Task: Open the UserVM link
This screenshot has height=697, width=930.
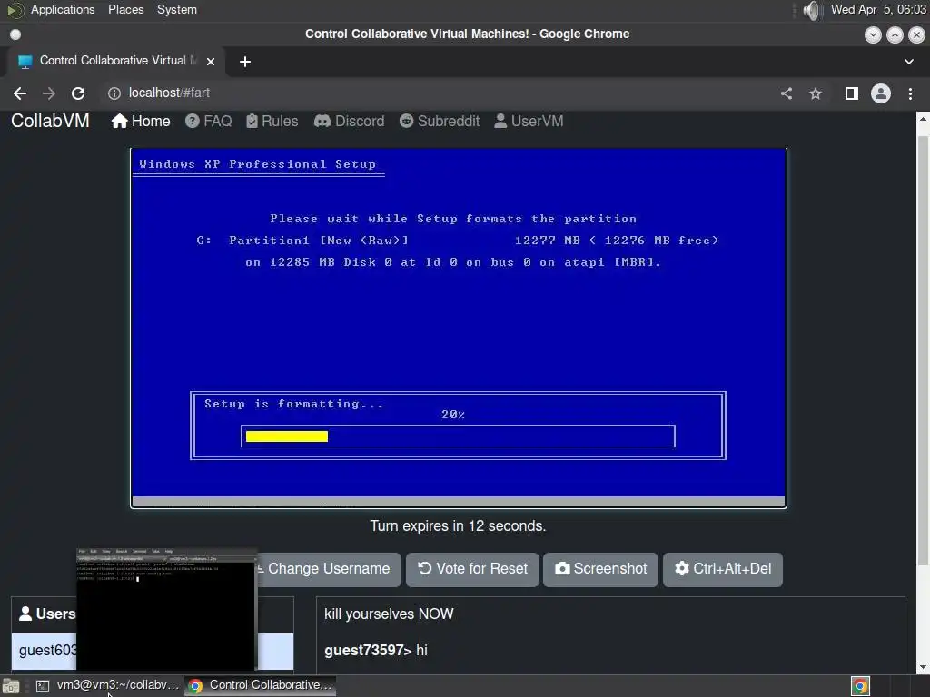Action: click(529, 121)
